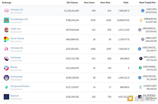158x104 pixels.
Task: Select the volume value $352,953,851
Action: click(x=72, y=49)
